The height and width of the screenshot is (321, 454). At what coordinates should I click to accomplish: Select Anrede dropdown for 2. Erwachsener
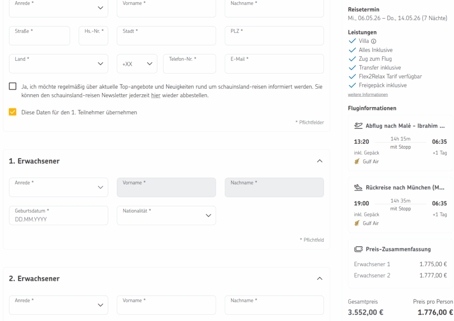click(59, 305)
